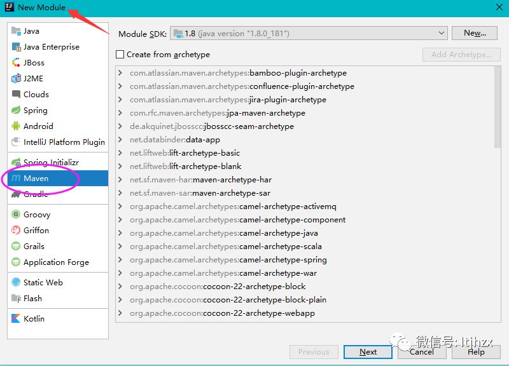This screenshot has height=366, width=509.
Task: Select cocoon-22-archetype-block-plain row
Action: tap(308, 300)
